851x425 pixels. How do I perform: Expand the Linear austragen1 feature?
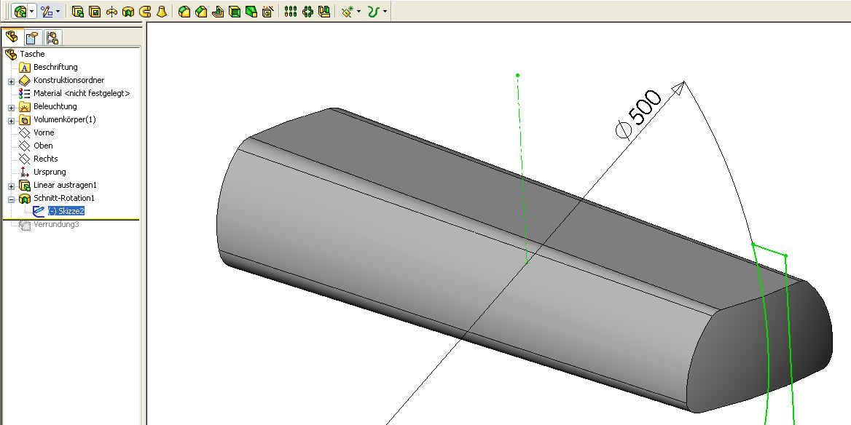pos(11,186)
